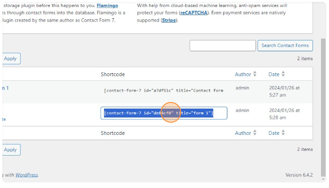This screenshot has height=188, width=329.
Task: Click sort arrows beside bottom Date footer
Action: pos(283,133)
